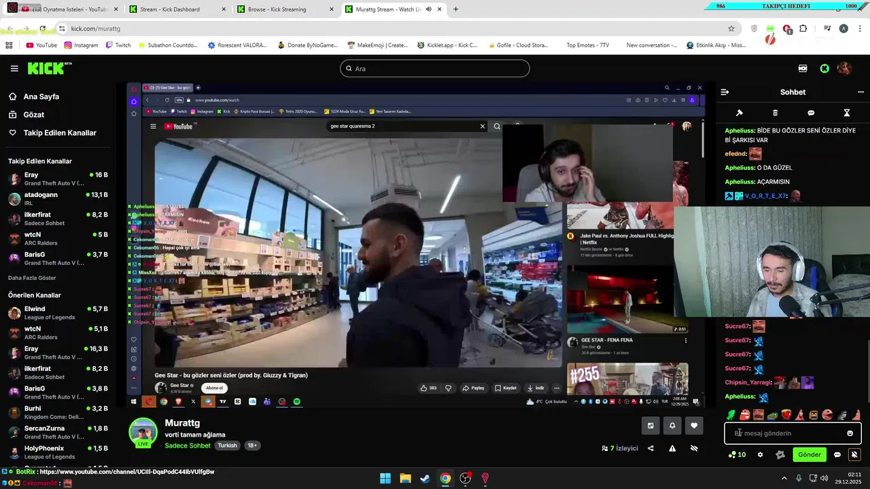The image size is (870, 489).
Task: Share the stream via share icon
Action: 650,448
